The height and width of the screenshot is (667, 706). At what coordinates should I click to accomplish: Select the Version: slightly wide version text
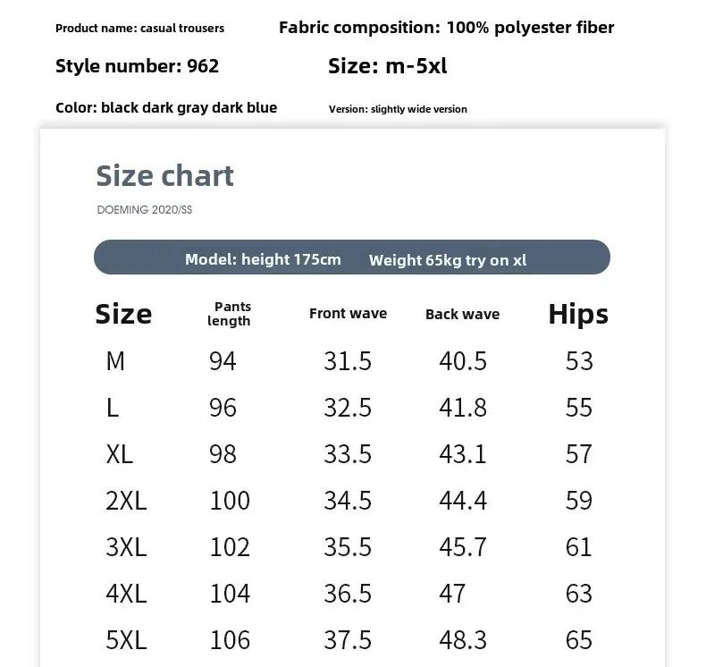point(398,109)
